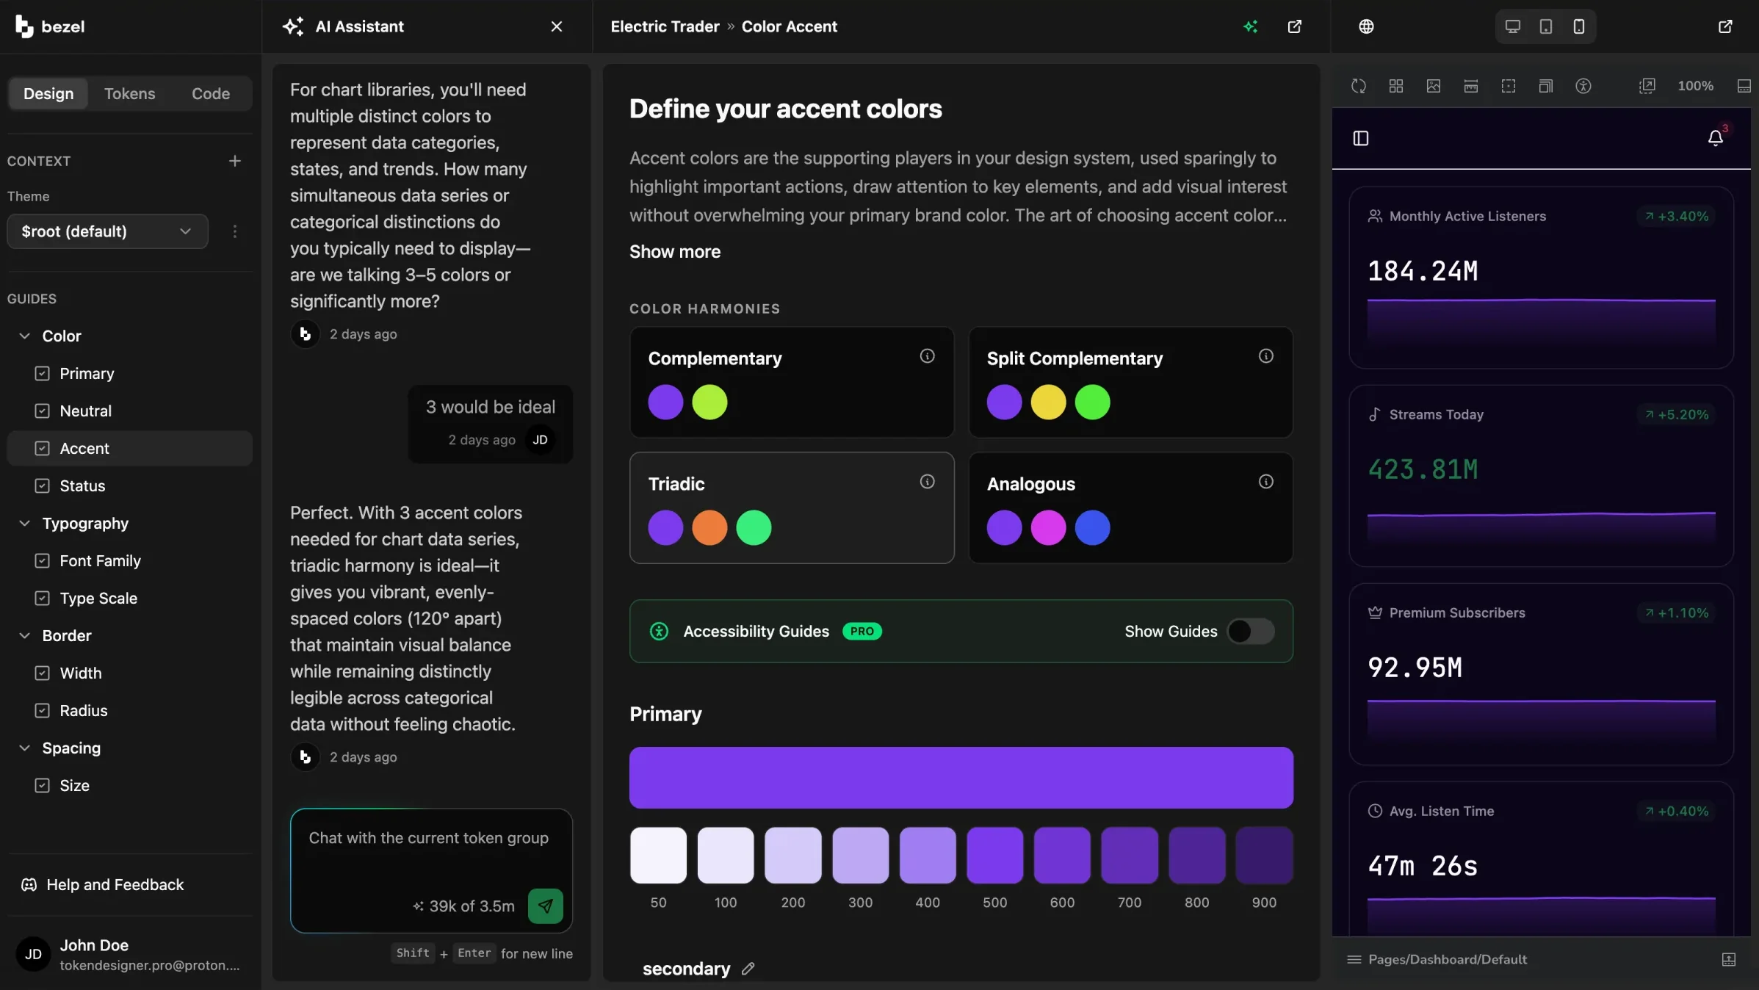Click the dashed selection frame icon
Image resolution: width=1759 pixels, height=990 pixels.
point(1509,86)
